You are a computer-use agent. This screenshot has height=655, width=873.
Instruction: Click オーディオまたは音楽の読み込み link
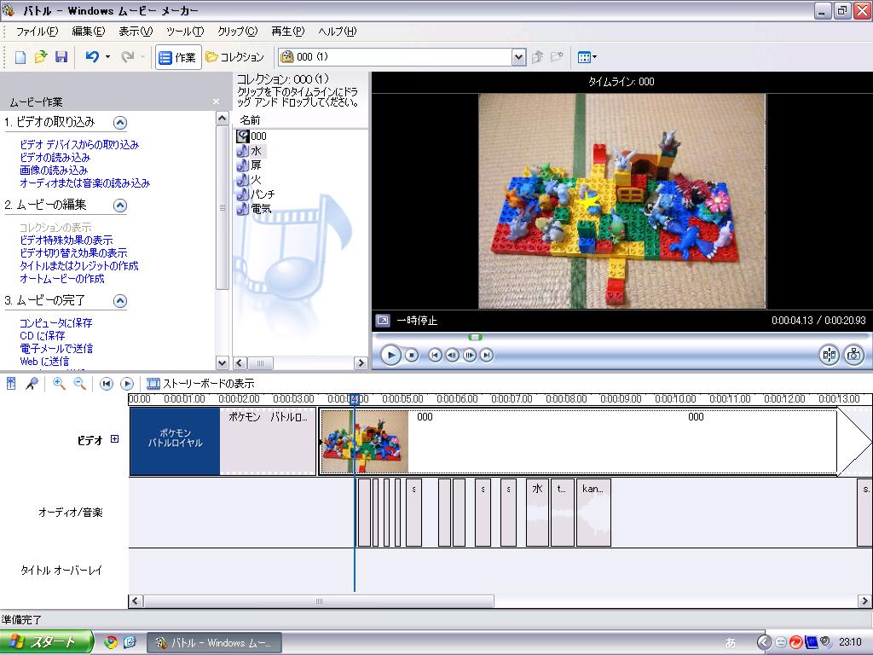pyautogui.click(x=84, y=183)
